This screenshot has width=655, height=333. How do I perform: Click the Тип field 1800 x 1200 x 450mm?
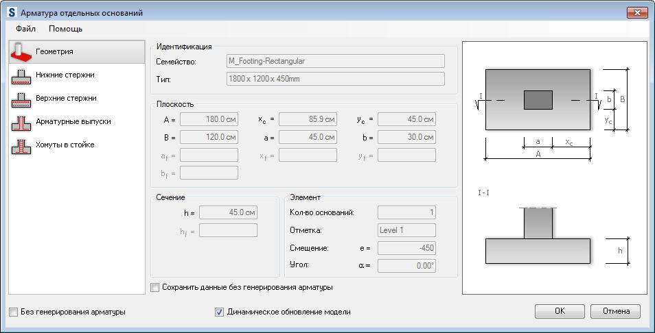pyautogui.click(x=336, y=79)
